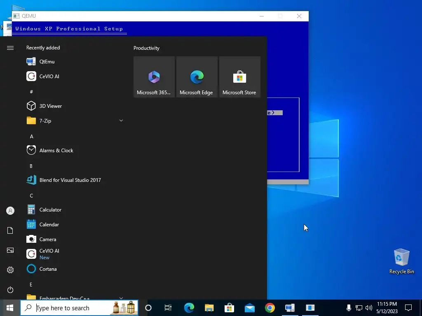Image resolution: width=422 pixels, height=316 pixels.
Task: Open Calculator app
Action: click(75, 209)
